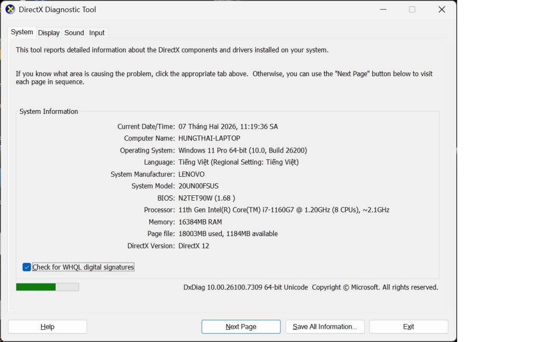The width and height of the screenshot is (542, 342).
Task: Close the DirectX Diagnostic Tool window
Action: pos(442,10)
